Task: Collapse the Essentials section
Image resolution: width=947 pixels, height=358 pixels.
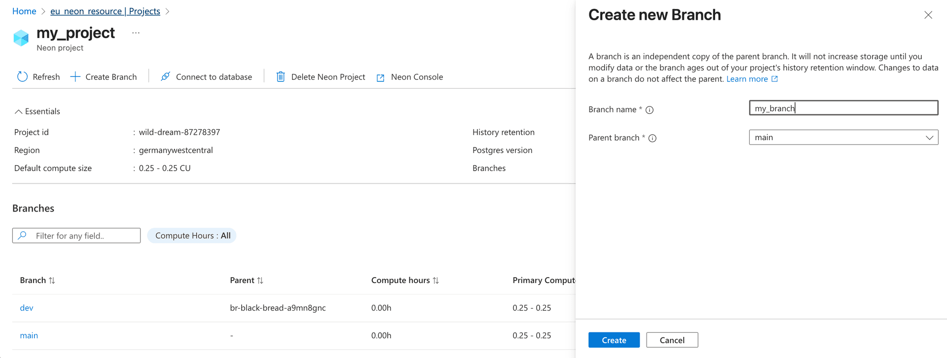Action: click(18, 111)
